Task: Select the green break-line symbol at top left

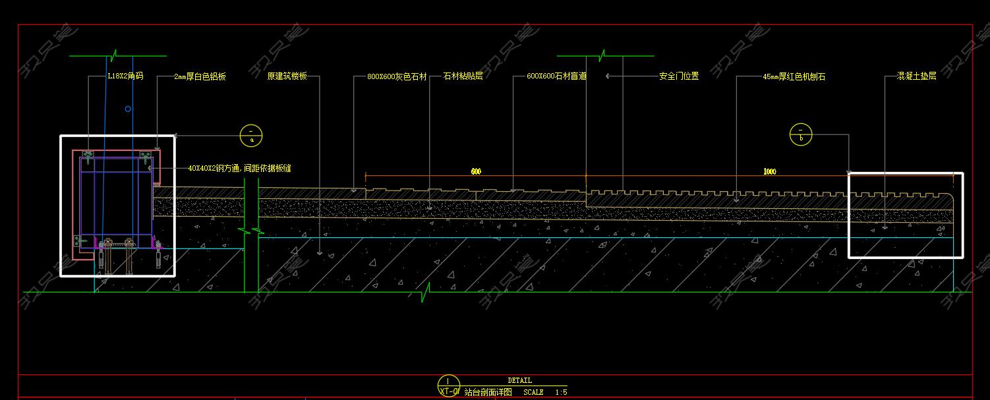Action: (115, 55)
